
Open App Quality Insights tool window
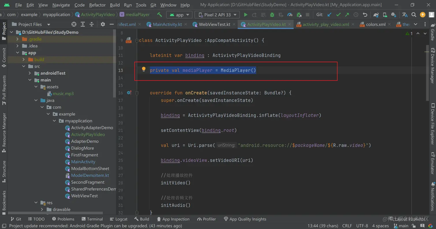[245, 219]
